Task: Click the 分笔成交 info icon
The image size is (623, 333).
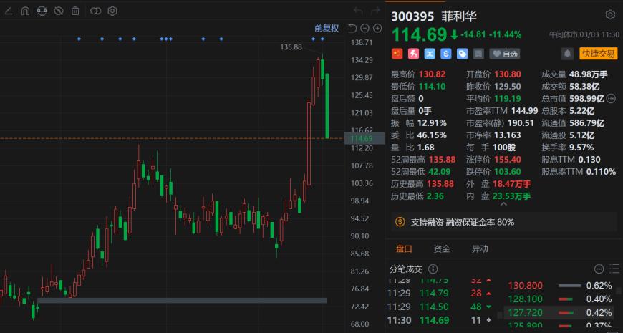Action: coord(433,269)
